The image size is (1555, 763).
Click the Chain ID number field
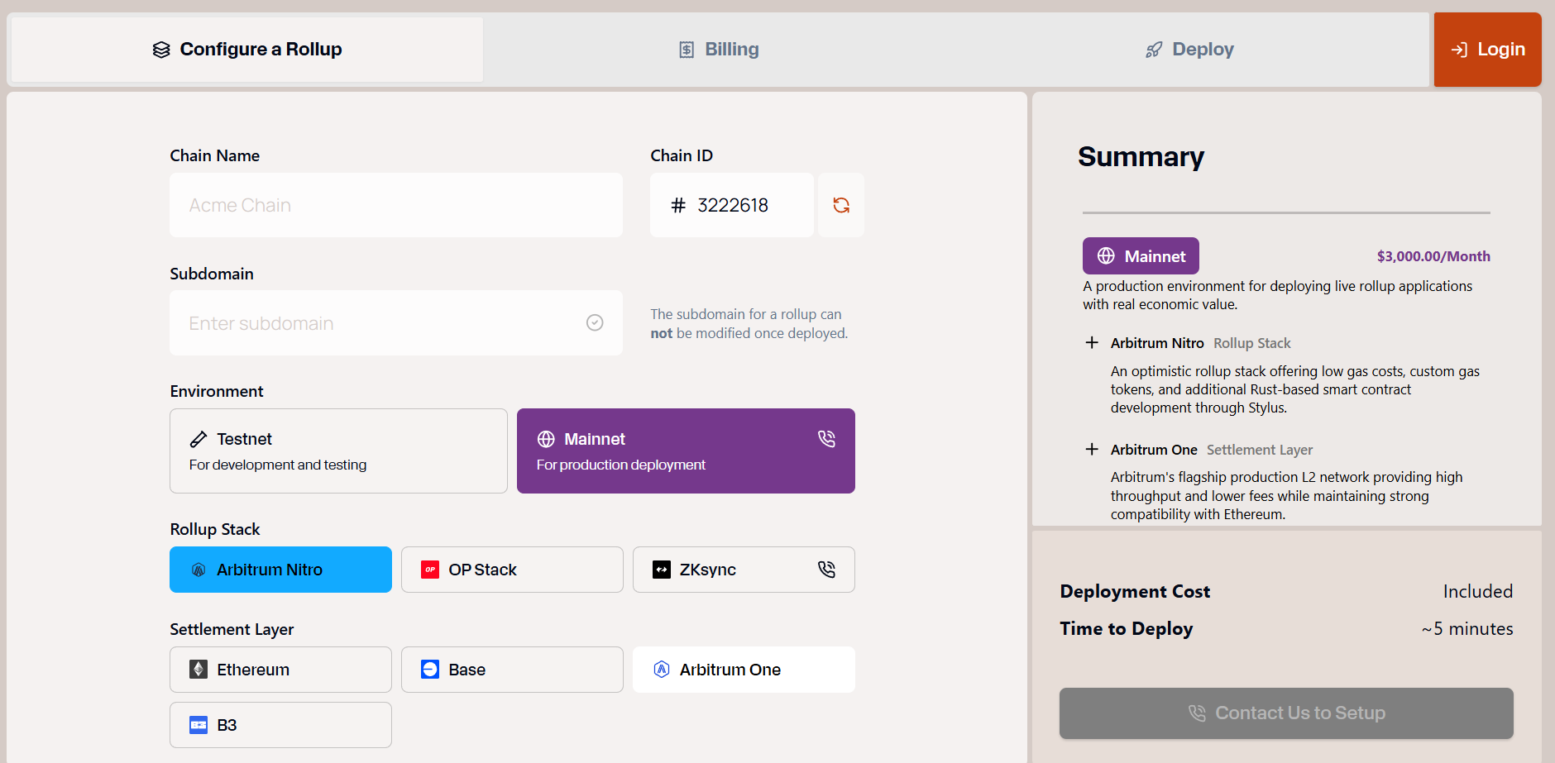click(x=732, y=205)
